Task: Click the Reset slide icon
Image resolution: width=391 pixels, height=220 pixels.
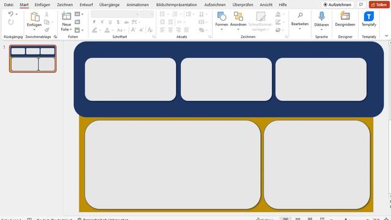Action: pyautogui.click(x=78, y=22)
